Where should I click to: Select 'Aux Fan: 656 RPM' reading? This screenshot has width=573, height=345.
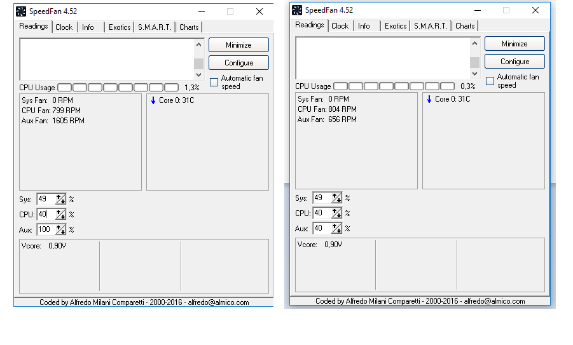tap(327, 119)
